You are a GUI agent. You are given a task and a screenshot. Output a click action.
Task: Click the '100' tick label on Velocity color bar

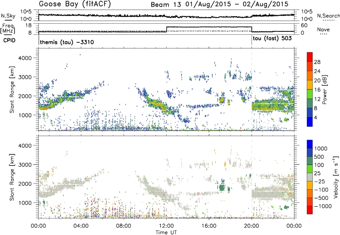pyautogui.click(x=319, y=165)
